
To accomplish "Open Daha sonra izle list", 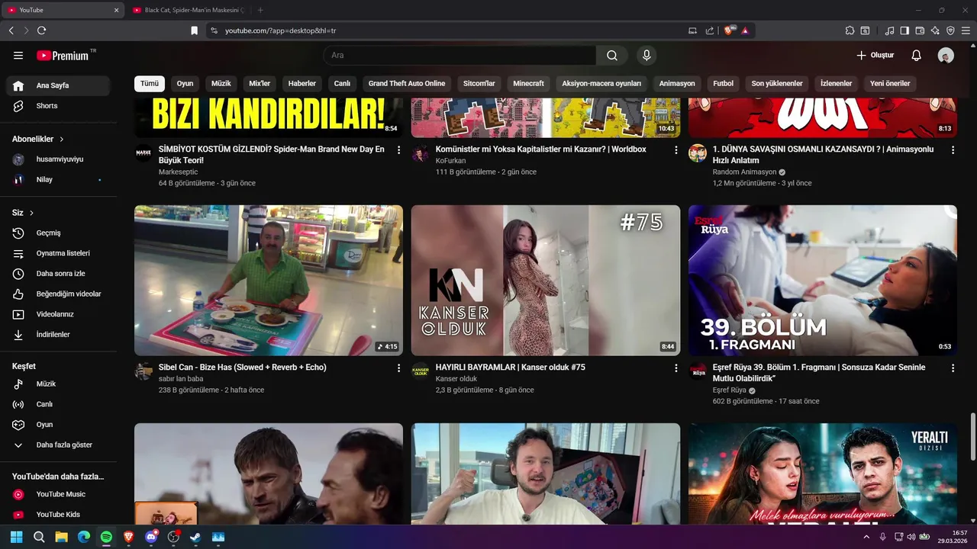I will 58,274.
